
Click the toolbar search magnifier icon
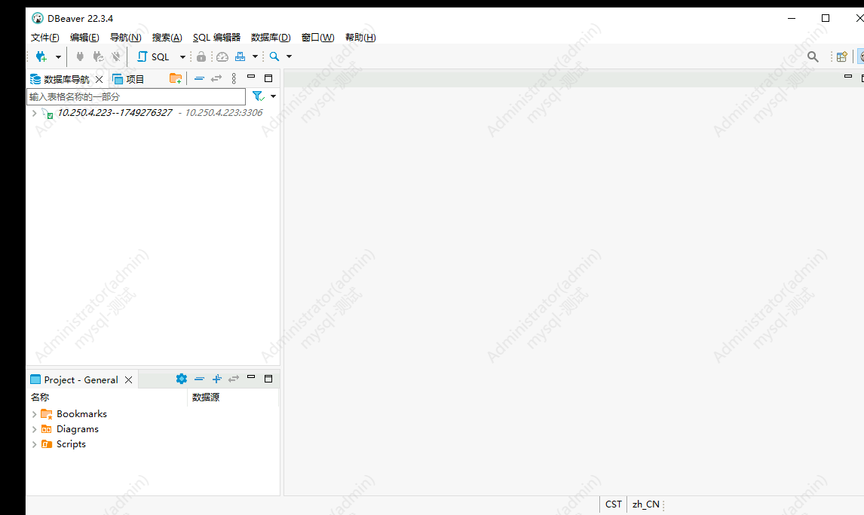pos(274,56)
